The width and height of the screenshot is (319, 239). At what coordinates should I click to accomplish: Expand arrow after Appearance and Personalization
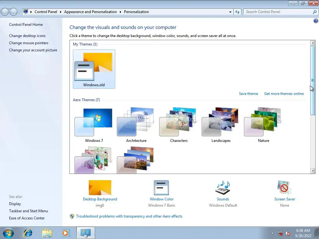point(121,12)
